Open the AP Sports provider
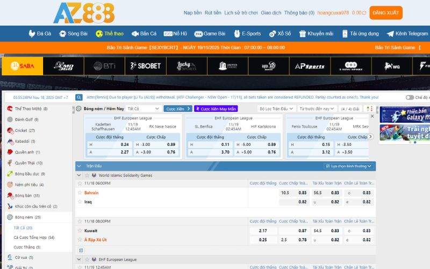Image resolution: width=430 pixels, height=269 pixels. coord(310,66)
